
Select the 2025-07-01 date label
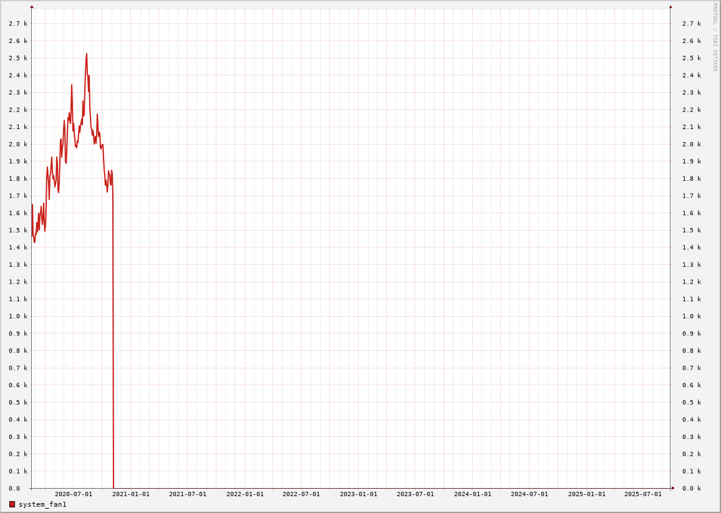(x=643, y=494)
